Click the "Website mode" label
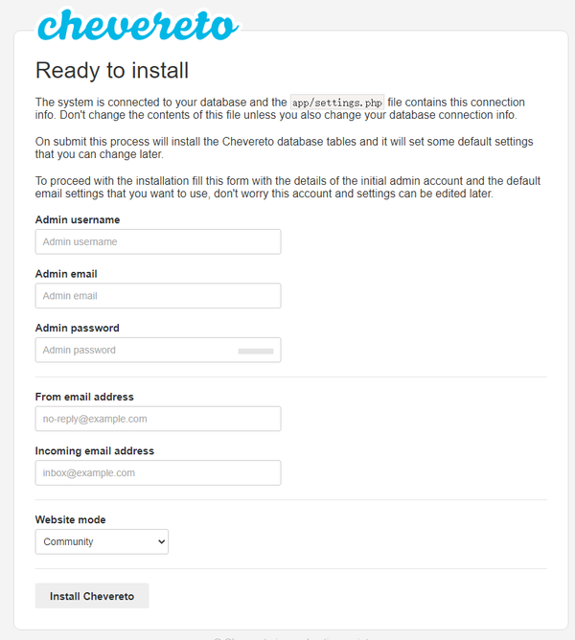This screenshot has width=575, height=640. [x=71, y=520]
